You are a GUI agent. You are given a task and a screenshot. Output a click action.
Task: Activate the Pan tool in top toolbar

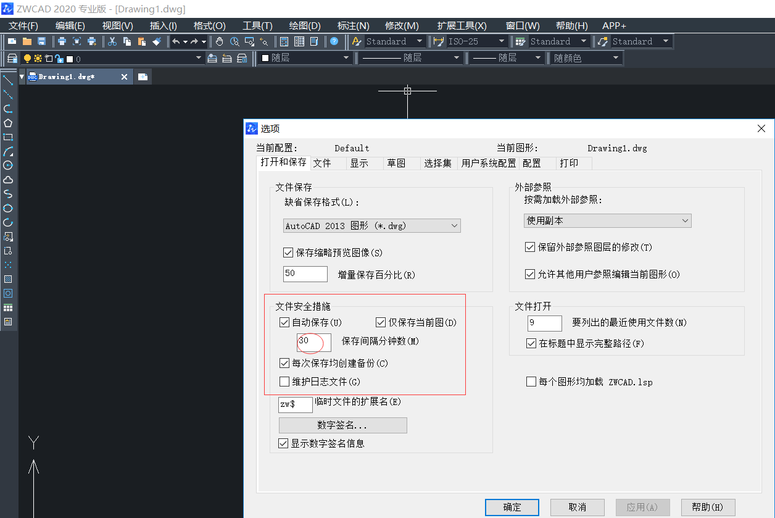coord(220,41)
